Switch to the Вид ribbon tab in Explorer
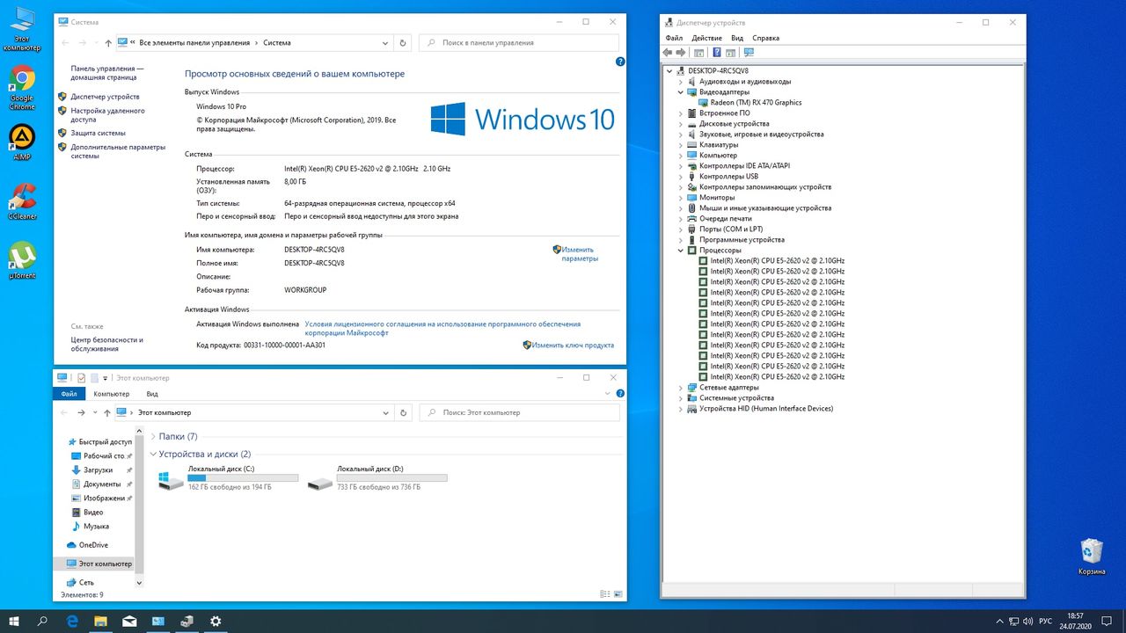Image resolution: width=1126 pixels, height=633 pixels. pos(152,394)
